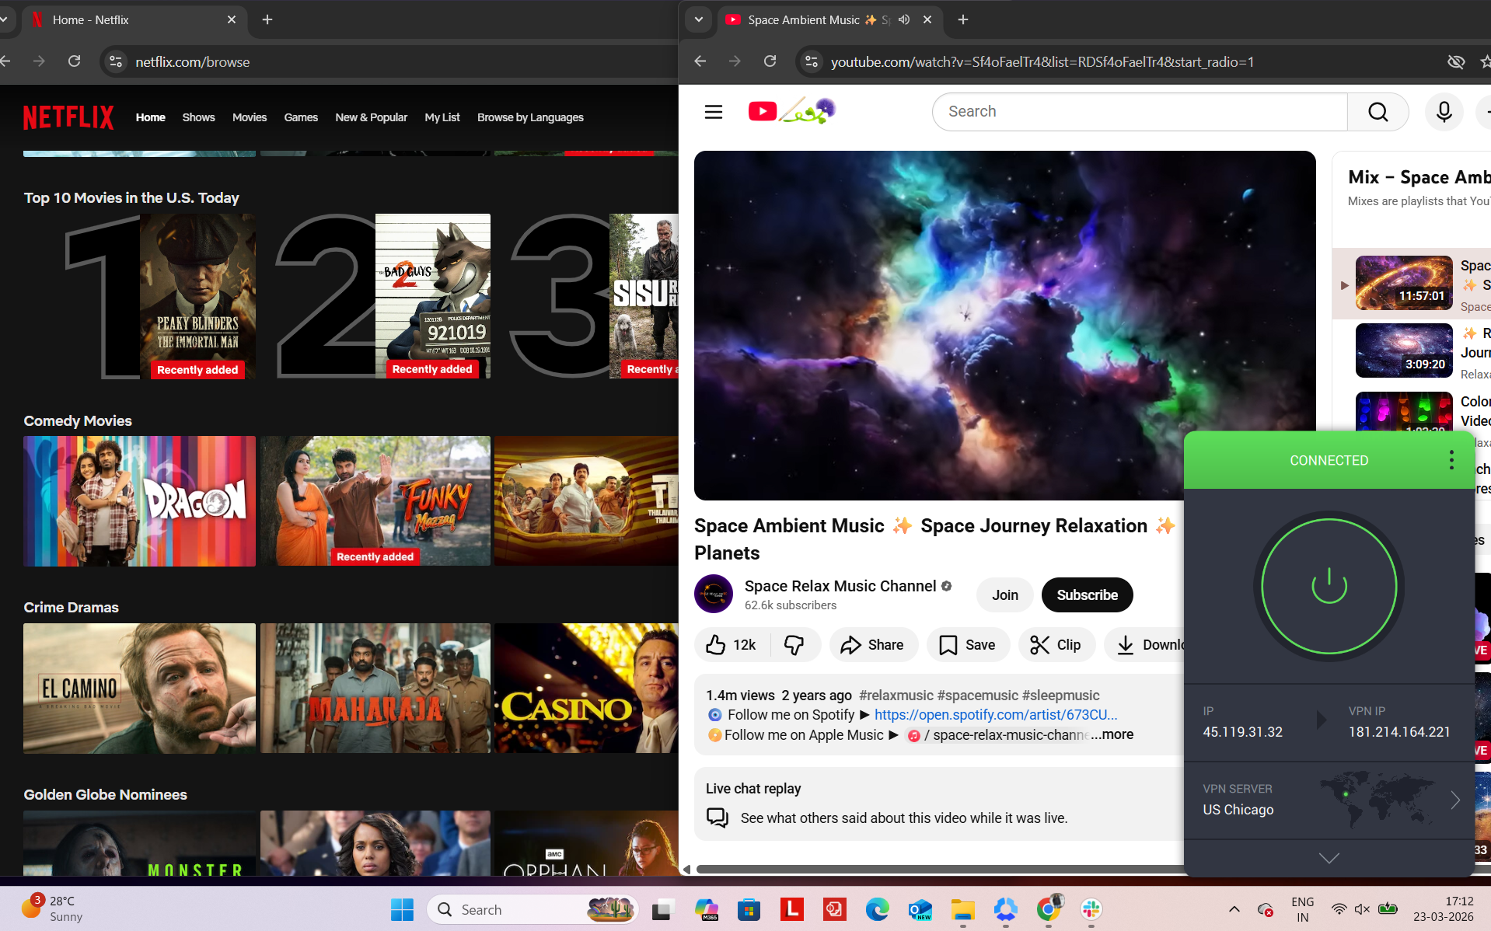Reload the Netflix page

pos(74,61)
